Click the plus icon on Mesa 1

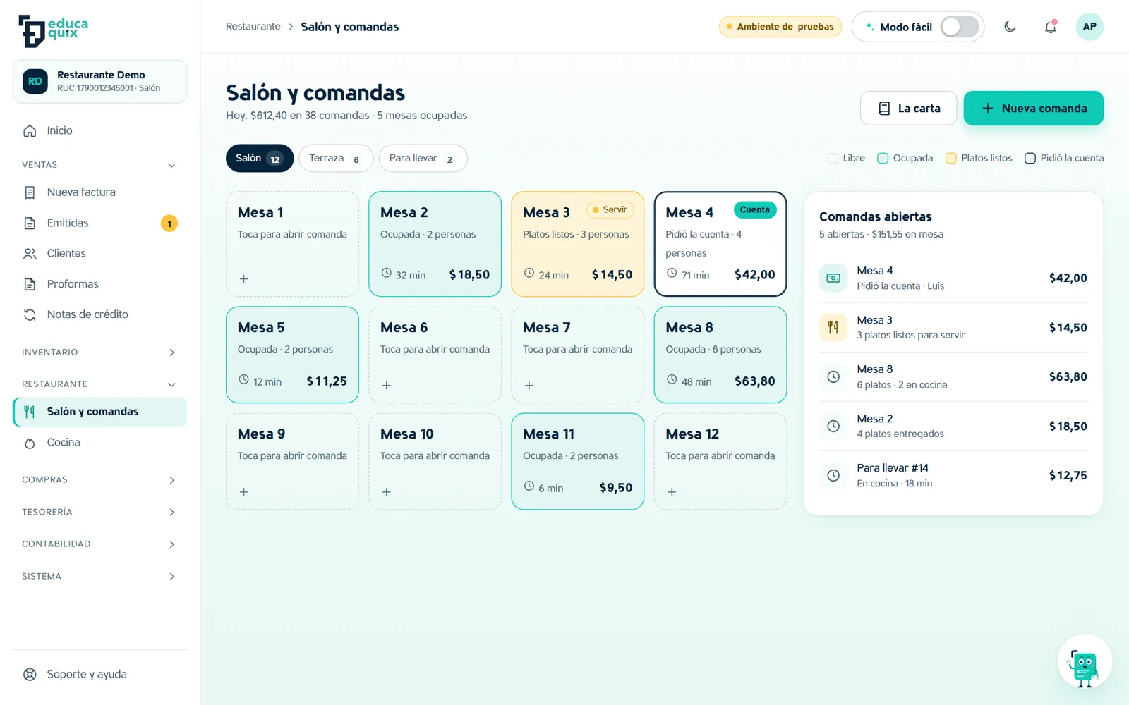(243, 279)
